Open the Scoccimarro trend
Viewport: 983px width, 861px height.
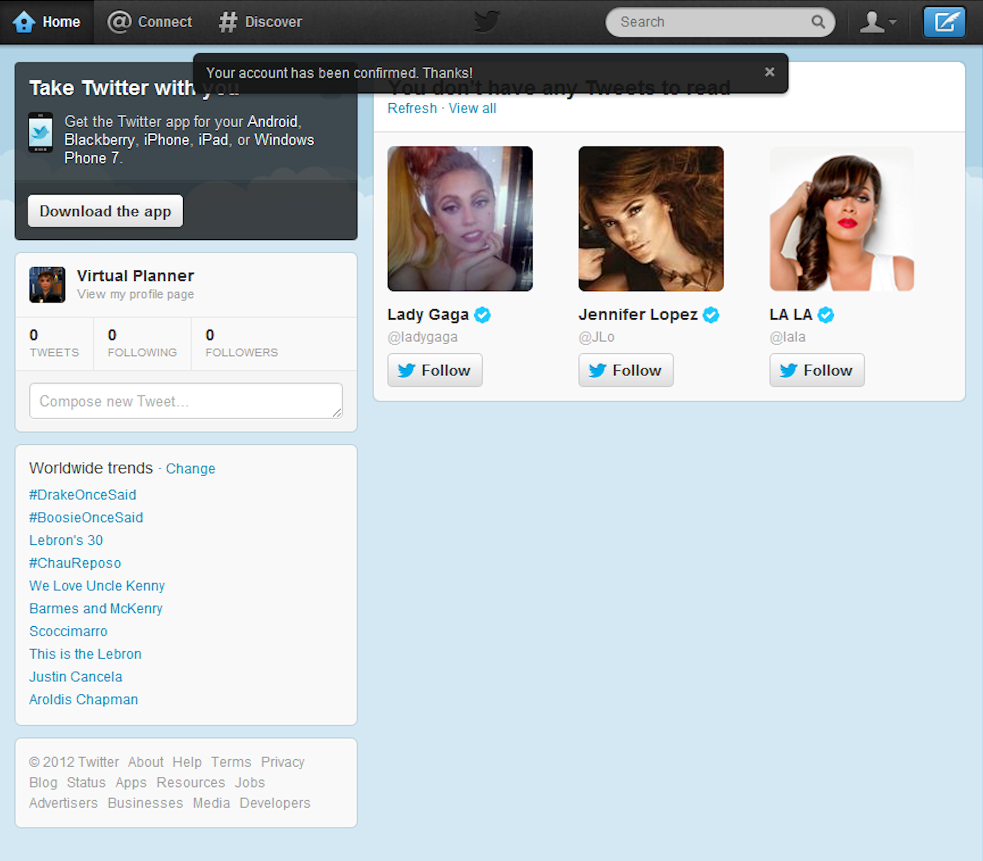(x=68, y=631)
